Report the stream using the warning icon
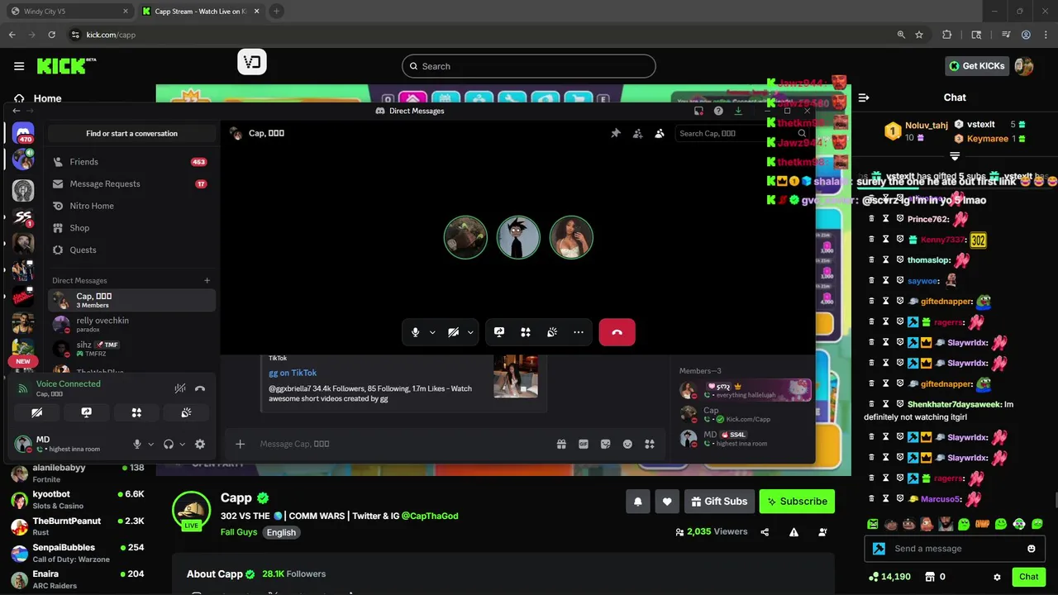The width and height of the screenshot is (1058, 595). (793, 532)
